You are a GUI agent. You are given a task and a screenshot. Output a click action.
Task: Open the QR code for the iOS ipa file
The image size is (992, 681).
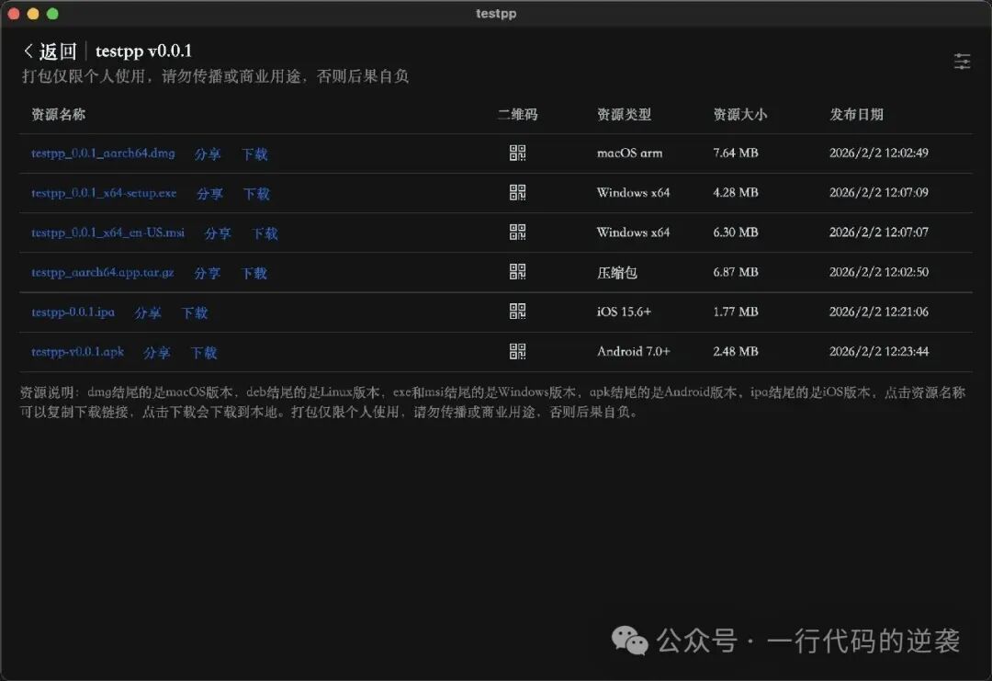point(516,312)
